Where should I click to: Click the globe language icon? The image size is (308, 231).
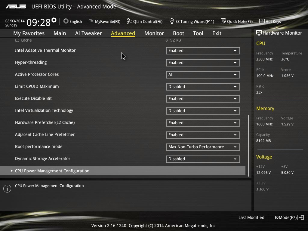pyautogui.click(x=66, y=21)
